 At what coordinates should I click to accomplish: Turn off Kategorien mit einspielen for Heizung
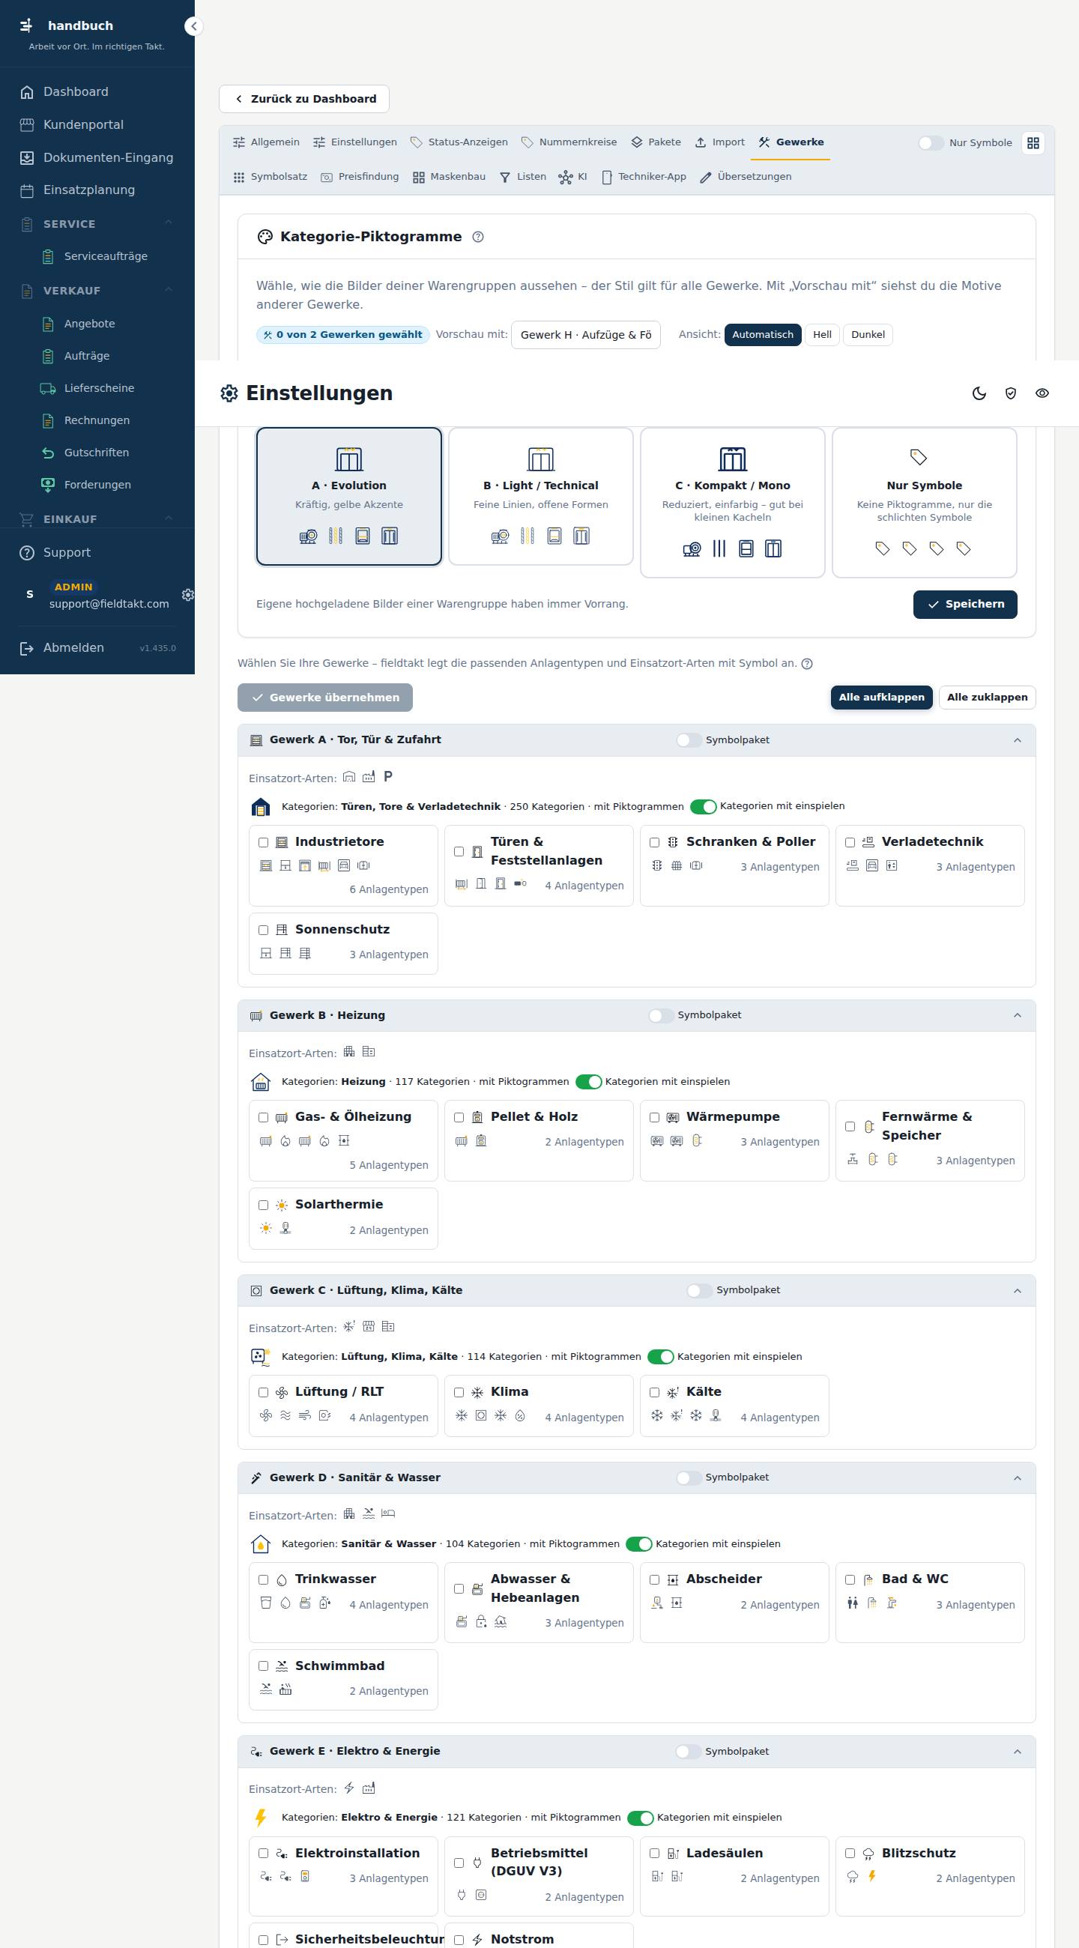click(x=588, y=1082)
